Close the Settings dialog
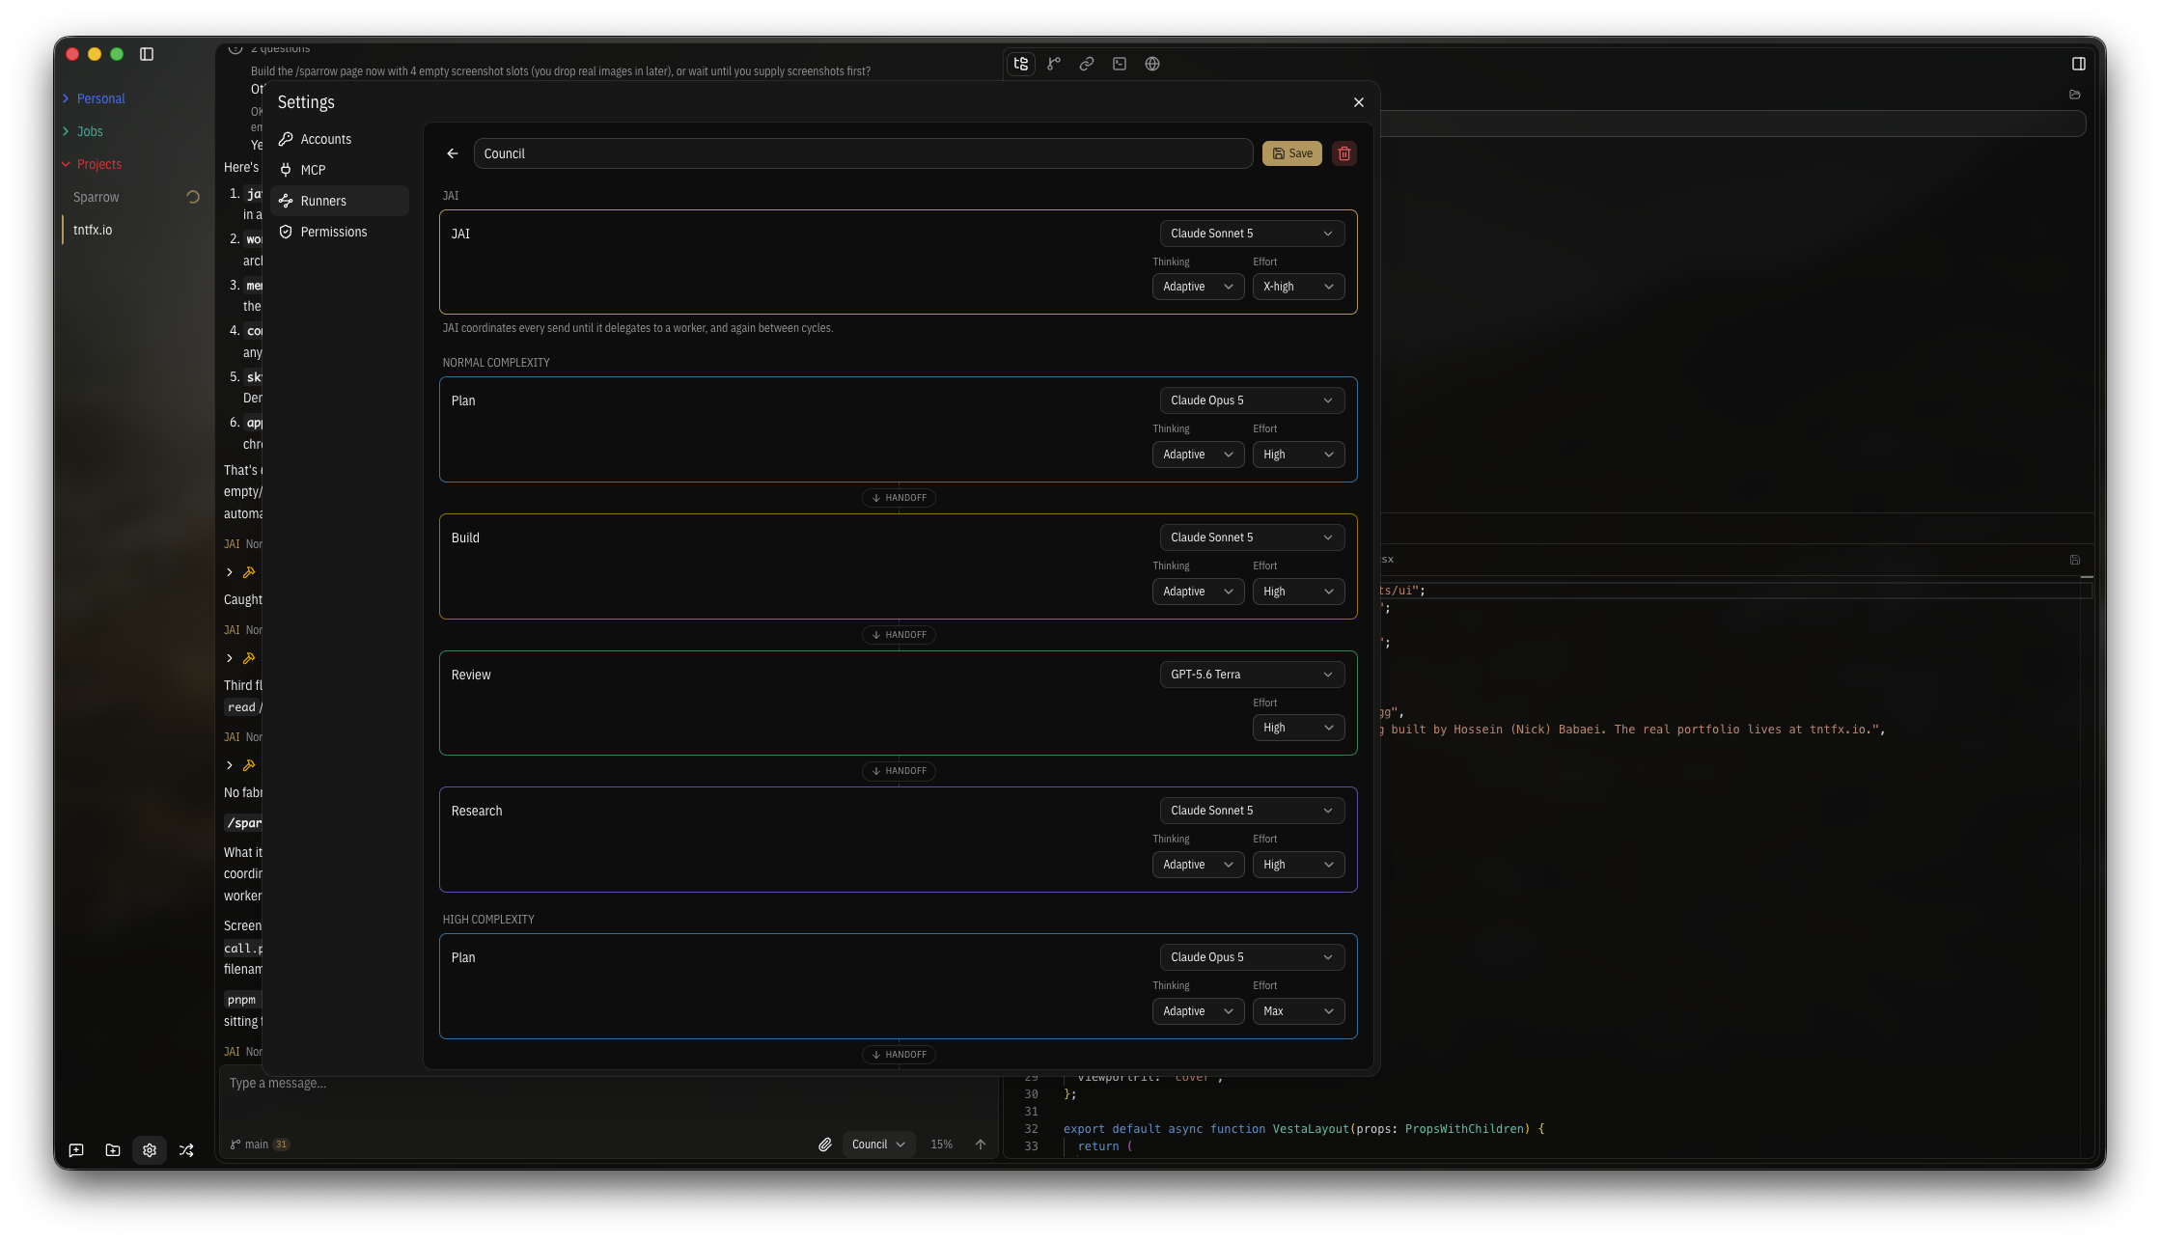 point(1359,102)
